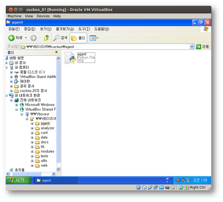Open the 도움말(H) menu

click(102, 29)
